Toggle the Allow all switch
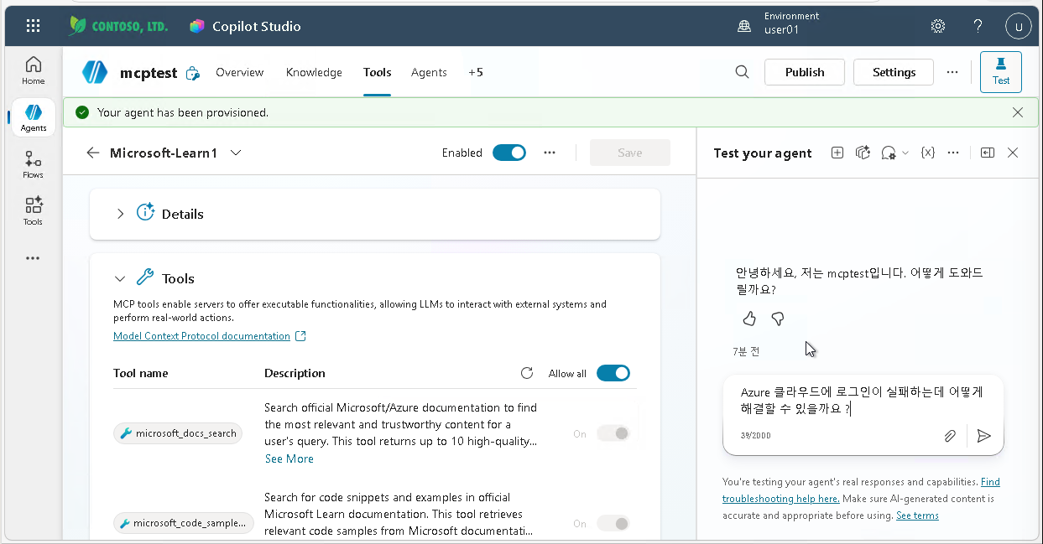This screenshot has width=1043, height=544. tap(613, 373)
